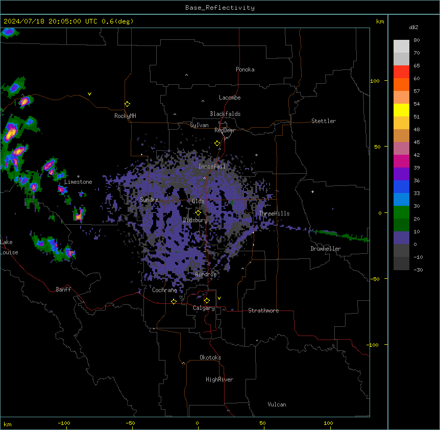This screenshot has width=440, height=430.
Task: Pick the light blue band above the 30 label
Action: 401,199
